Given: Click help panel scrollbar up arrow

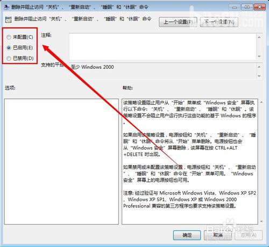Looking at the screenshot, I should (261, 102).
